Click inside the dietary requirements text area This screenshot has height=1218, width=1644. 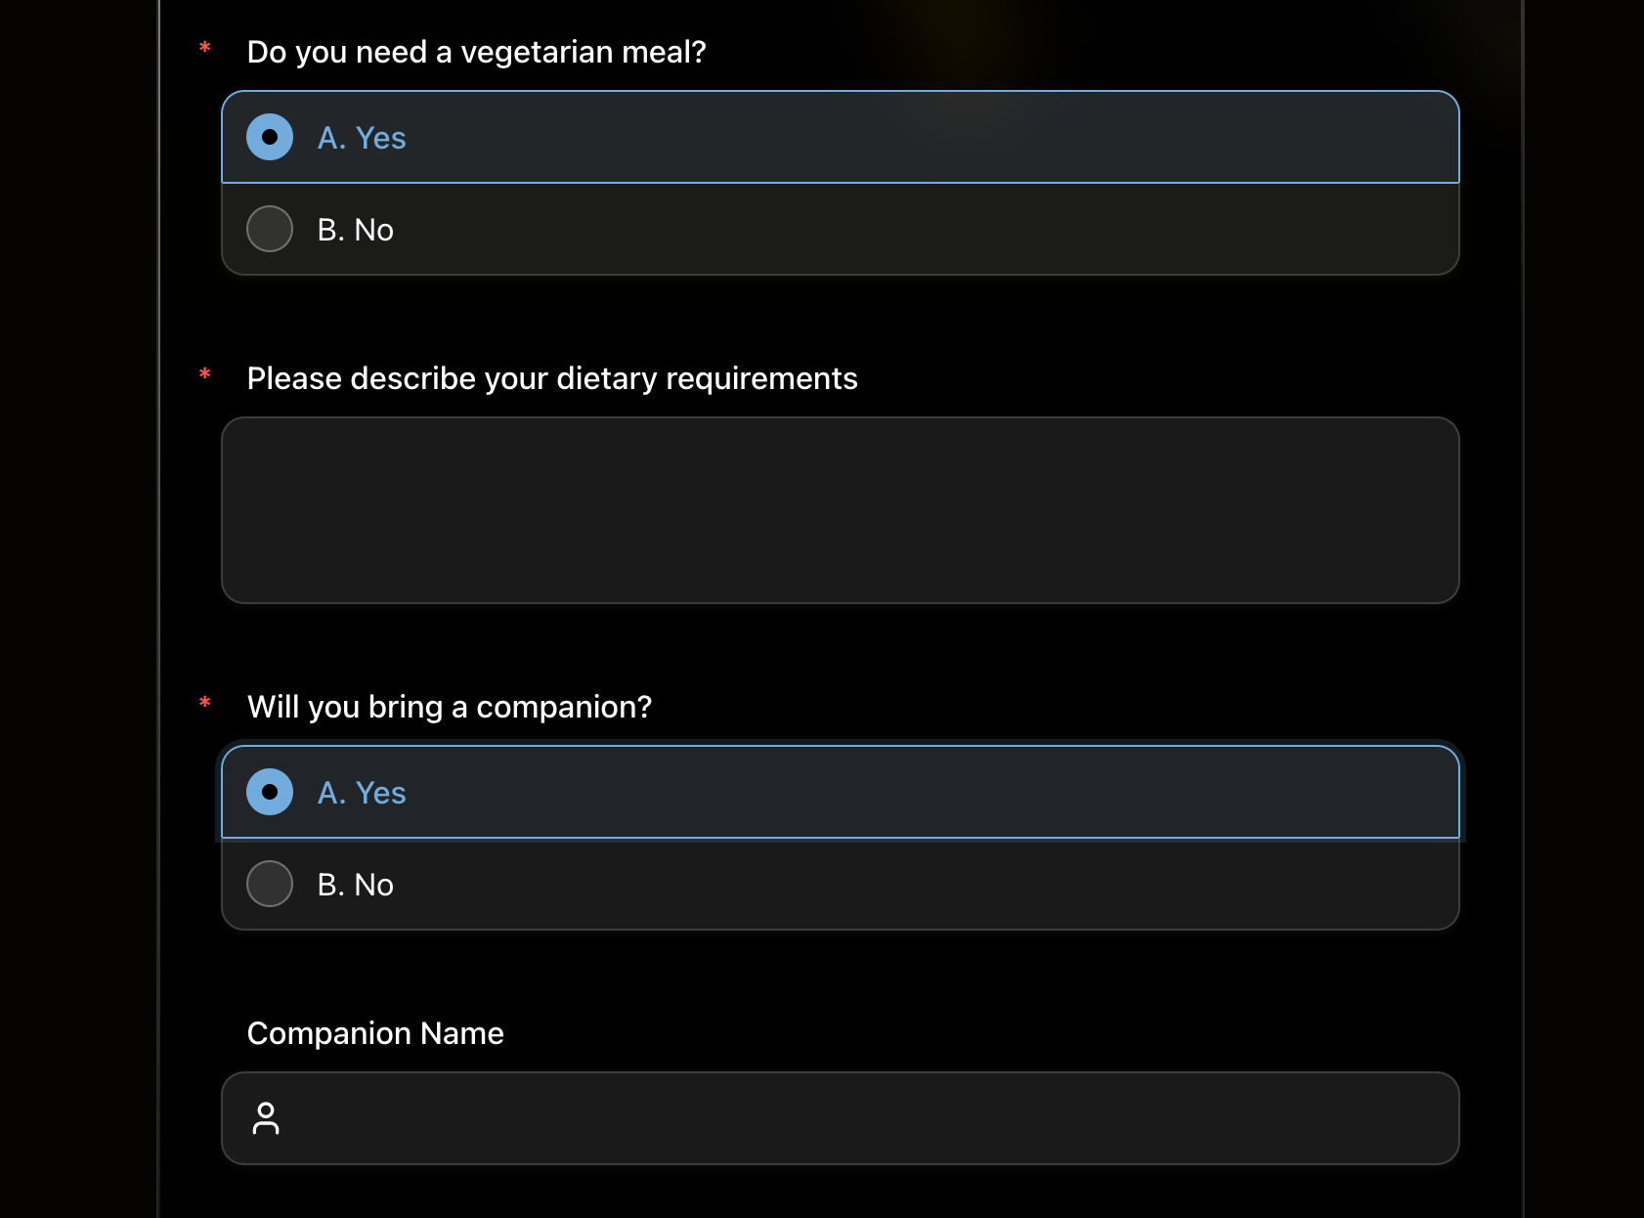click(841, 508)
